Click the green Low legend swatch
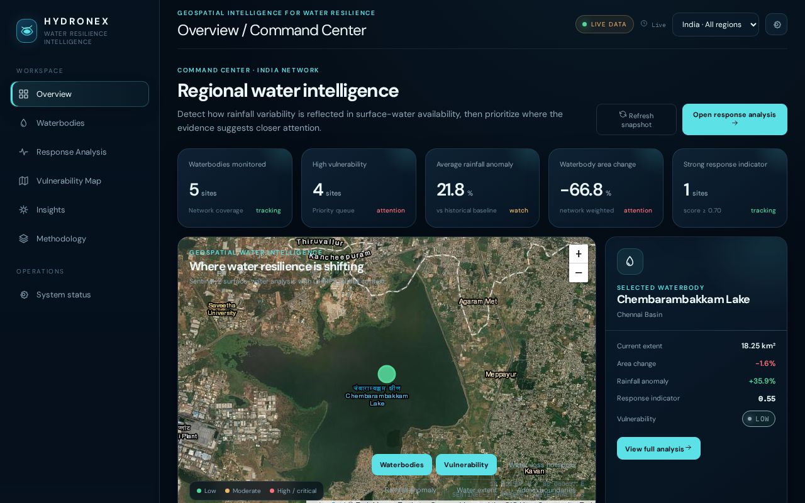The image size is (805, 503). pos(199,491)
